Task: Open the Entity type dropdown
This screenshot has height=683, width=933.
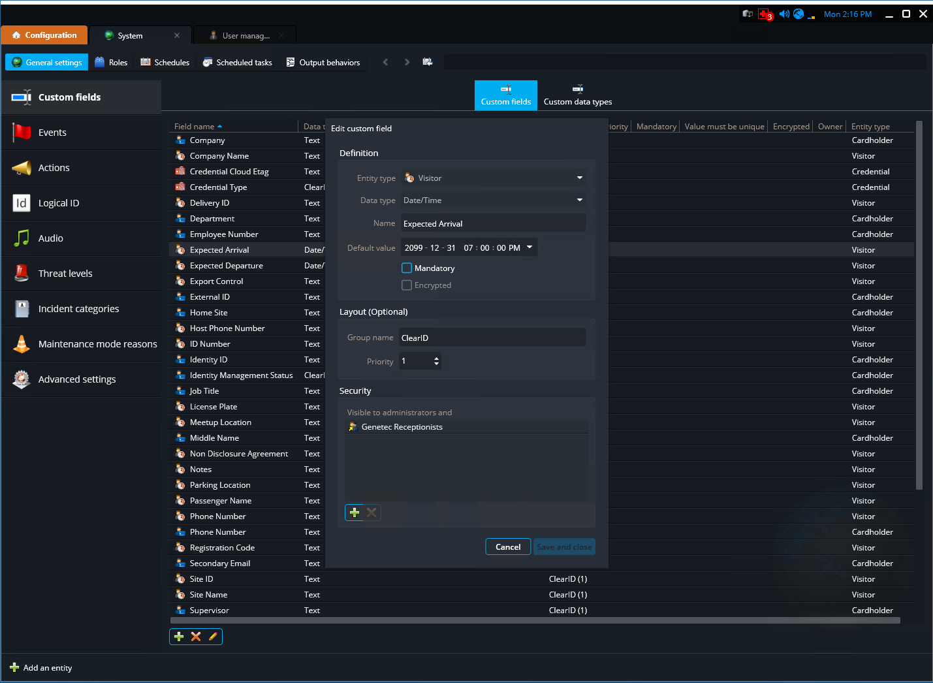Action: [x=578, y=178]
